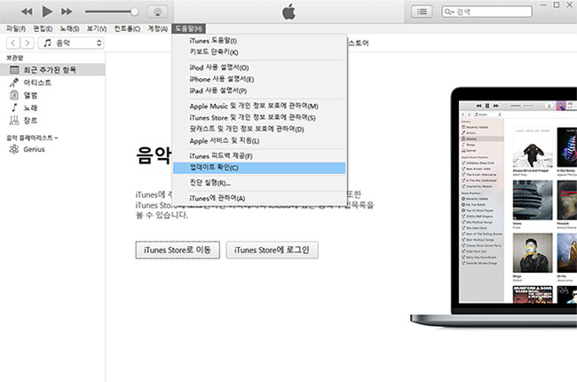577x382 pixels.
Task: Click the Apple logo in the header
Action: (x=288, y=12)
